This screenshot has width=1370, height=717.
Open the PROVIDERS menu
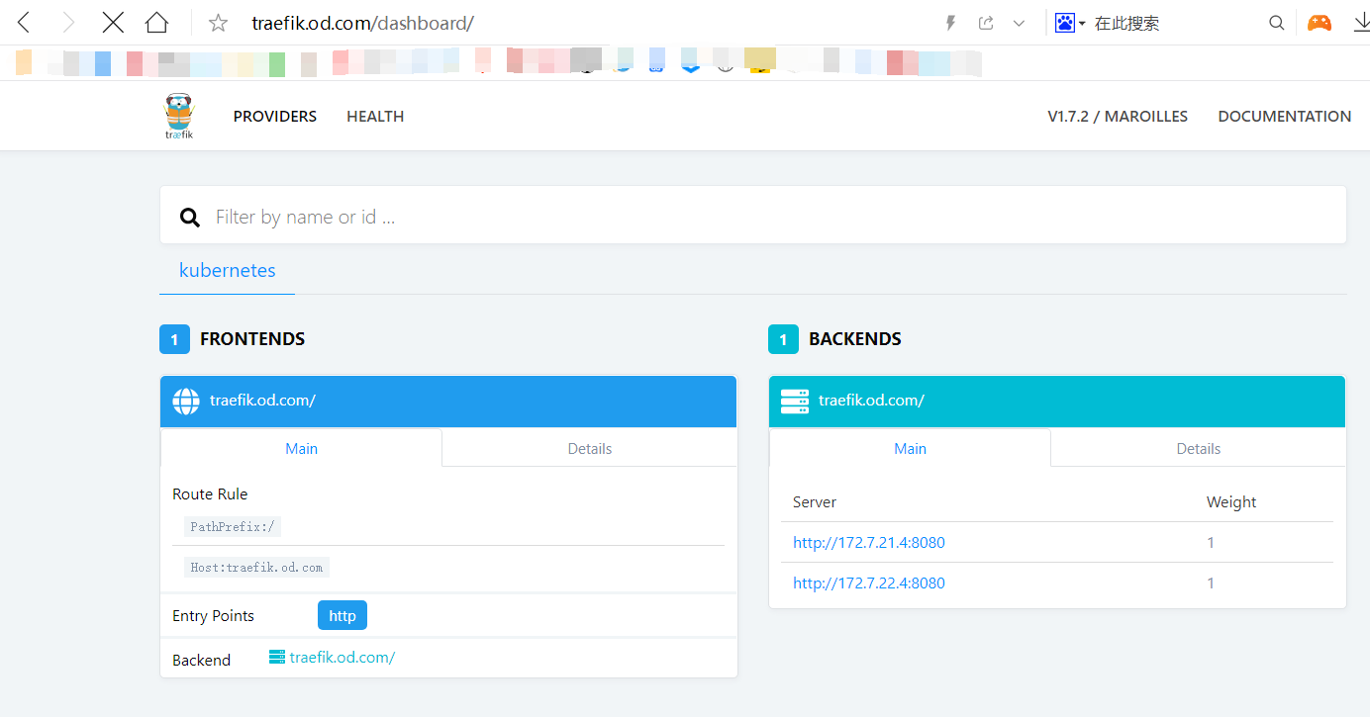(275, 117)
